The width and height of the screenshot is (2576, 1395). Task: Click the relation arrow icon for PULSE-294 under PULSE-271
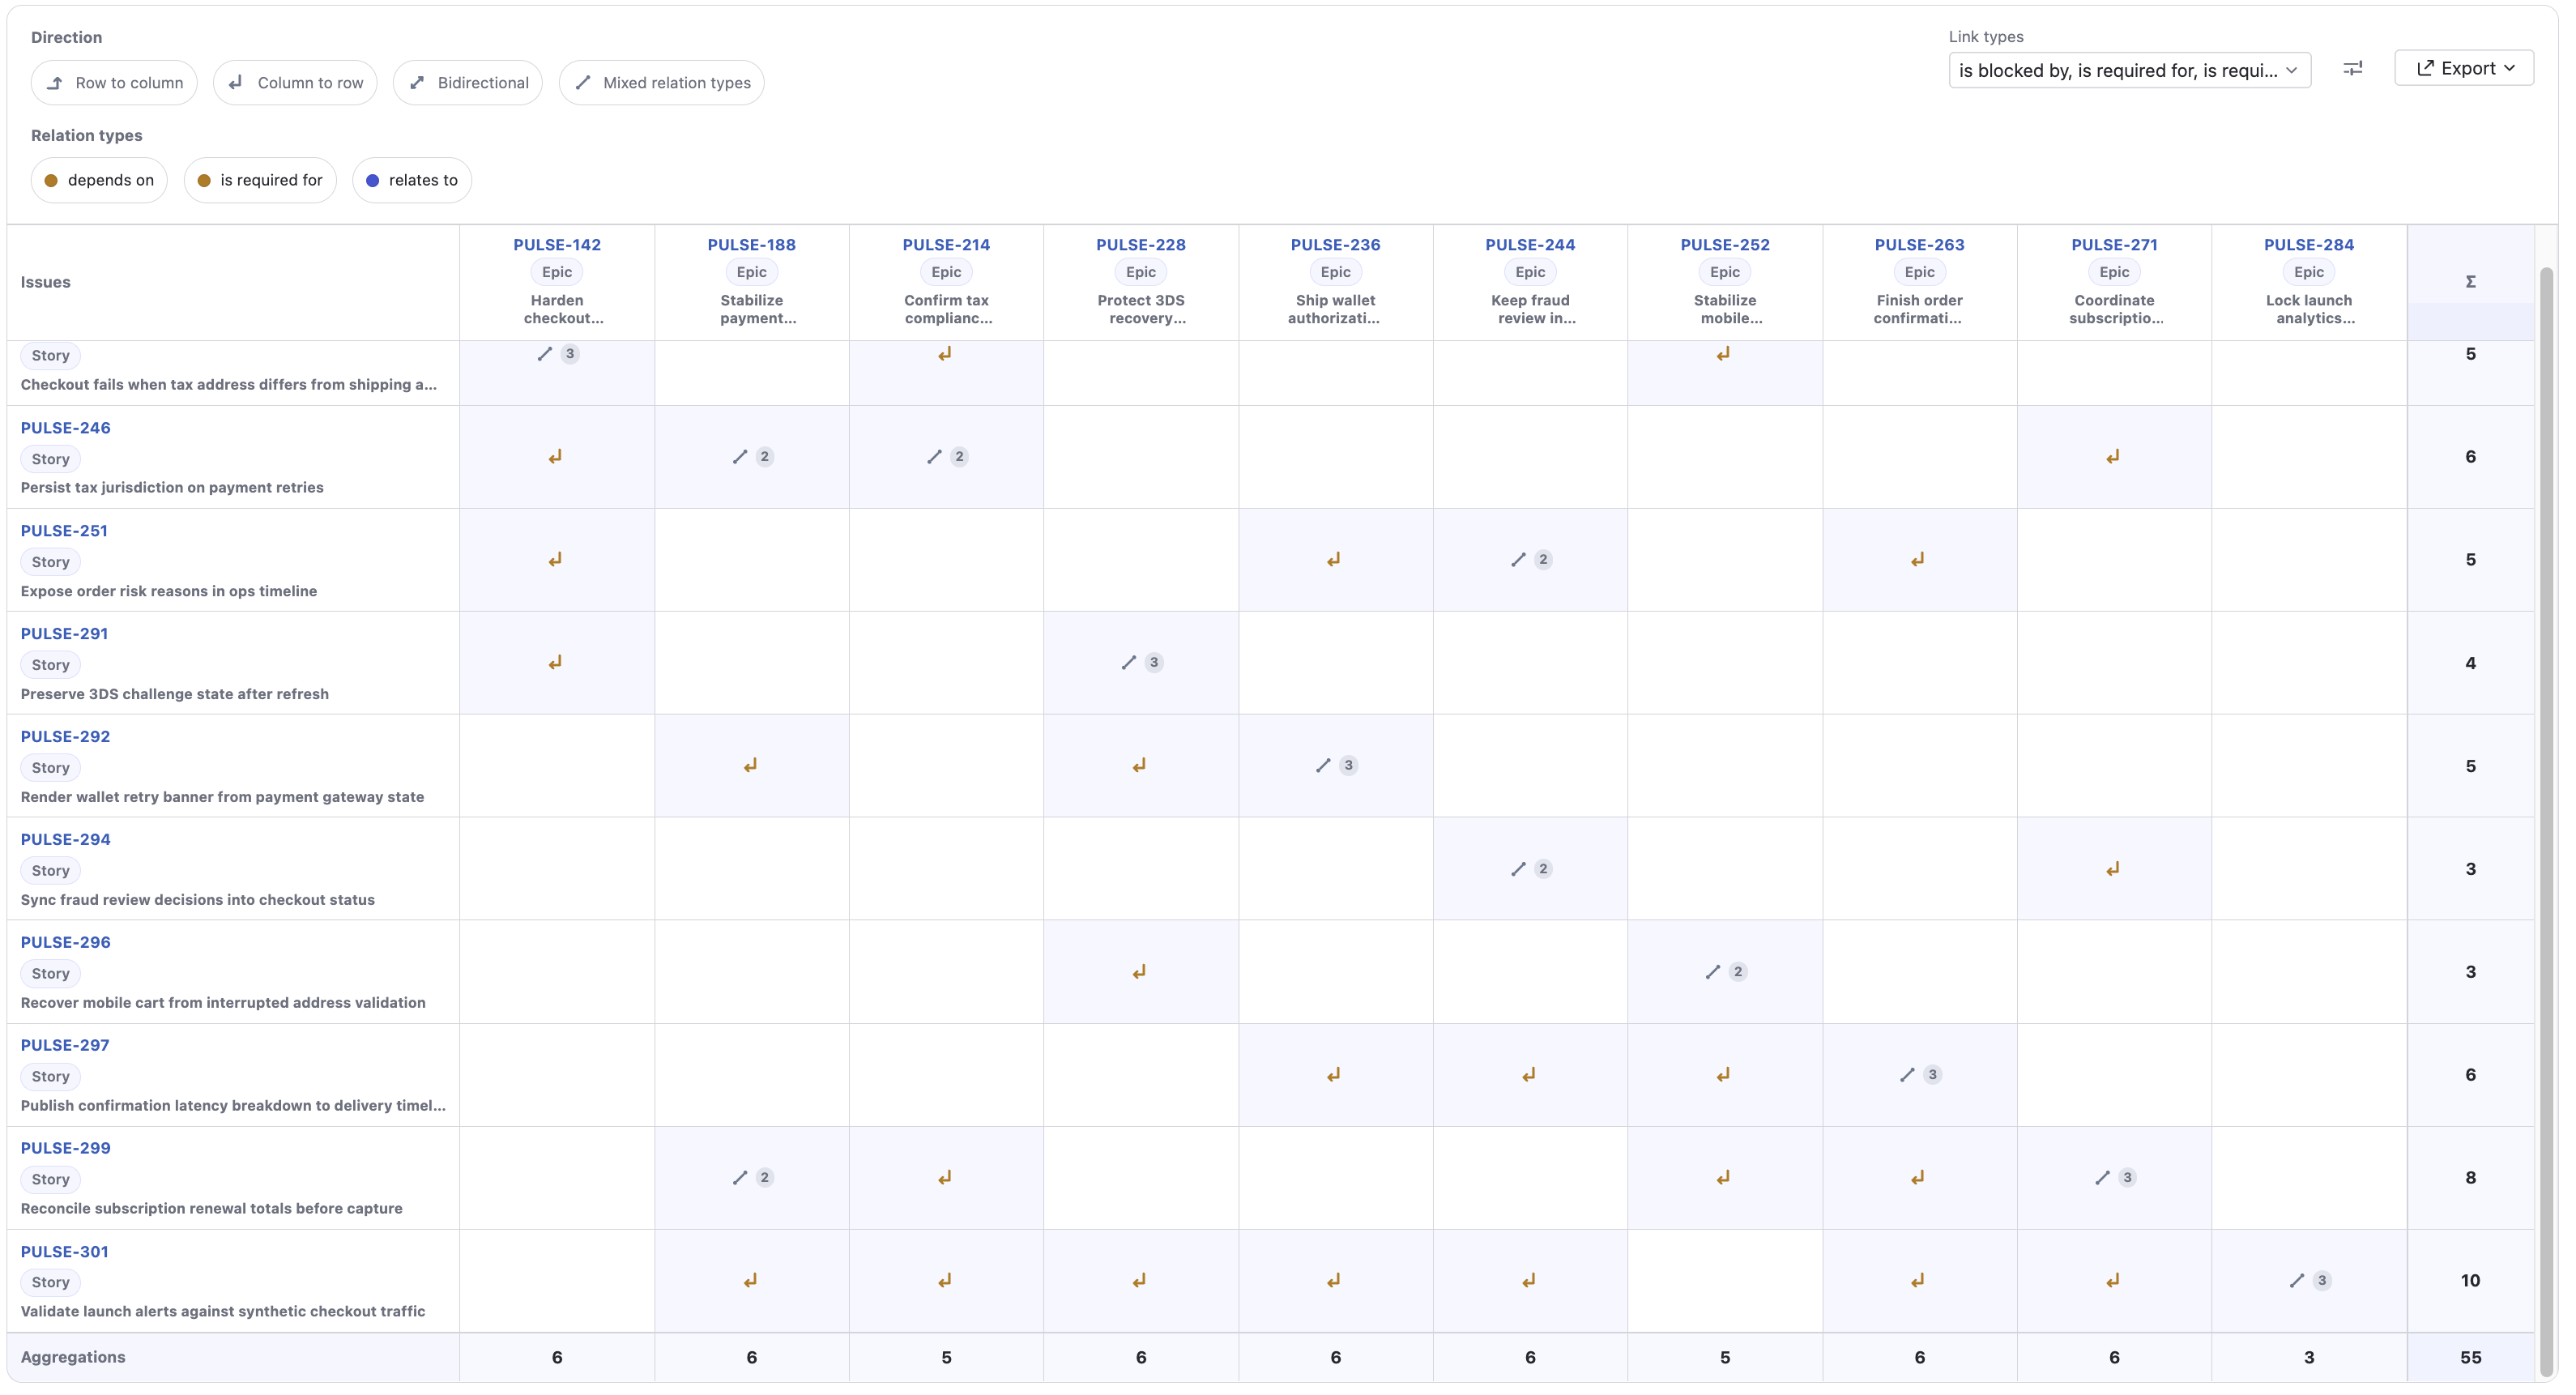point(2112,868)
